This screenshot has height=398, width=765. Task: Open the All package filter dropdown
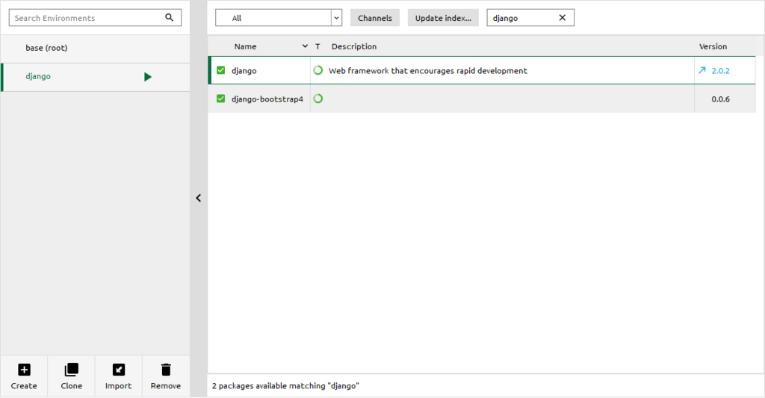point(279,18)
